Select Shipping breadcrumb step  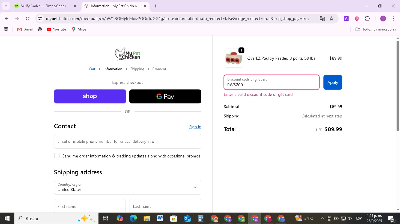(137, 69)
